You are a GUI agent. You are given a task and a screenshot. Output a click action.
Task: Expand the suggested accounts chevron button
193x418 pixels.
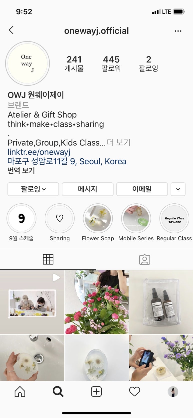pyautogui.click(x=178, y=189)
